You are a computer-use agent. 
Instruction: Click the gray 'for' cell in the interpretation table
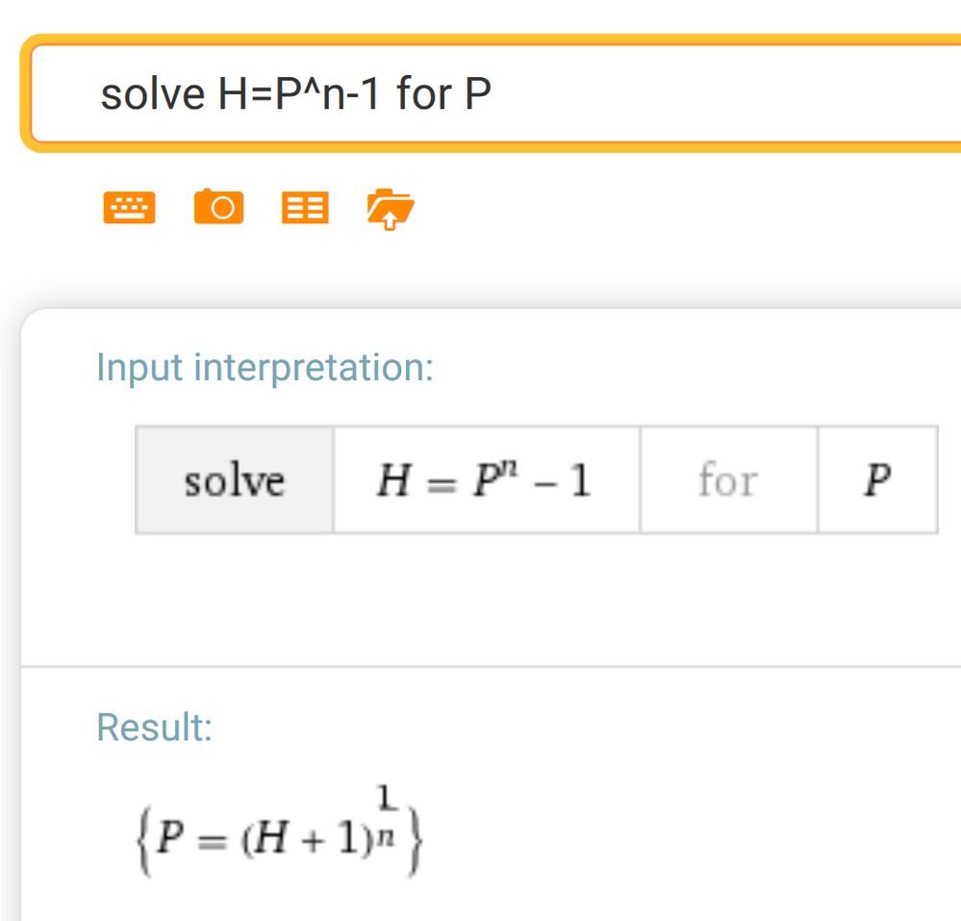(727, 480)
